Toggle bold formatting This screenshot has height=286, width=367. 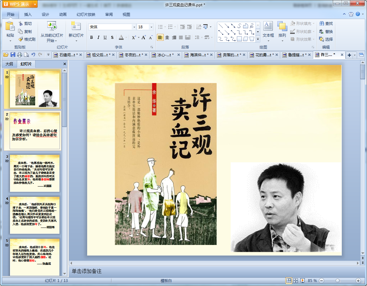coord(92,37)
